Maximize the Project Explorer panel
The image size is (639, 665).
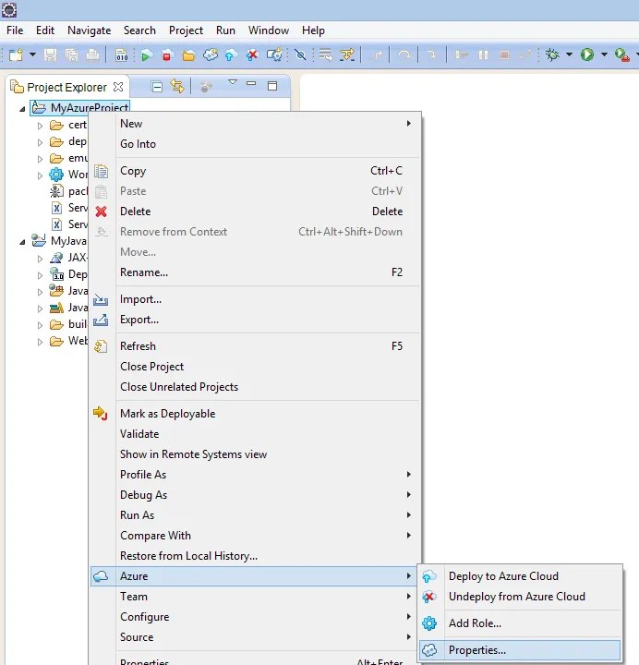click(272, 86)
